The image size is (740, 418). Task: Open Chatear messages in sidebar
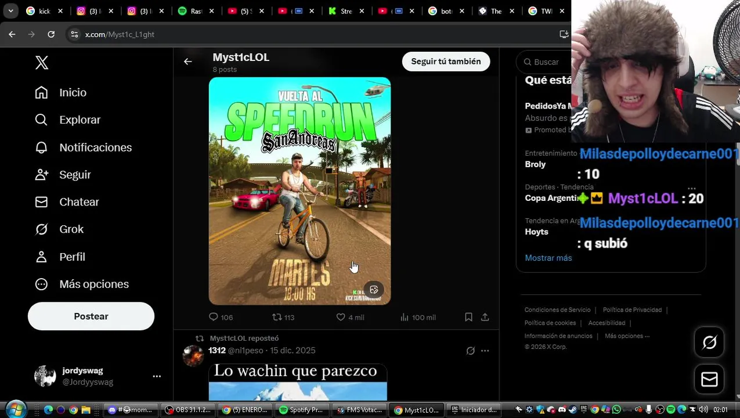pos(67,202)
